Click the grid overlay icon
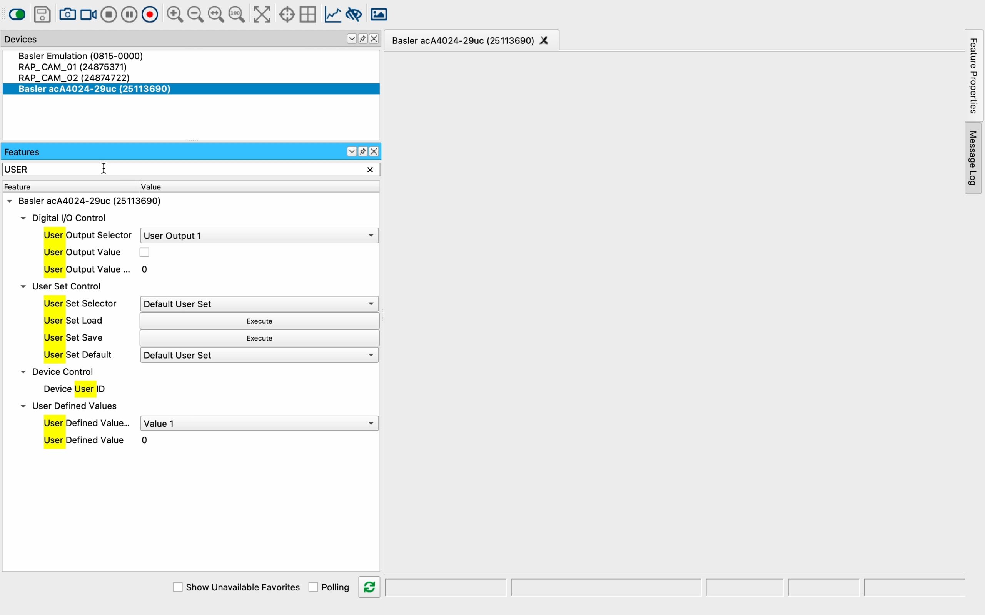The image size is (985, 615). point(310,14)
